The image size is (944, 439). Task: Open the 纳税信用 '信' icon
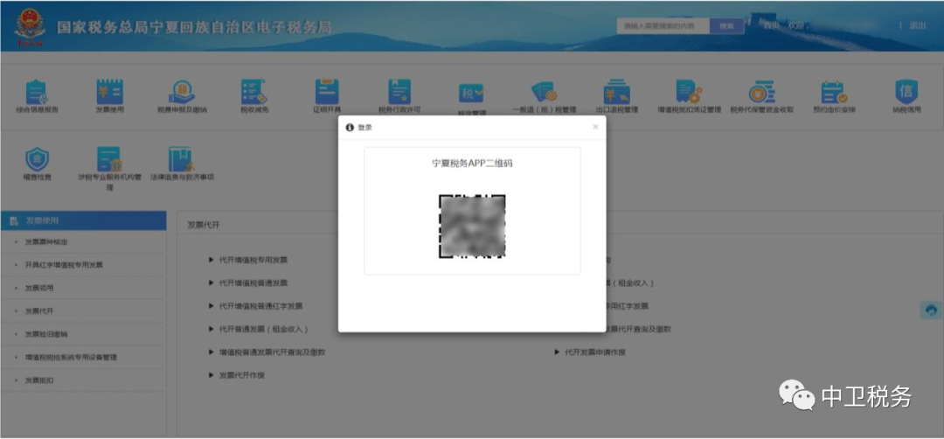click(x=906, y=92)
